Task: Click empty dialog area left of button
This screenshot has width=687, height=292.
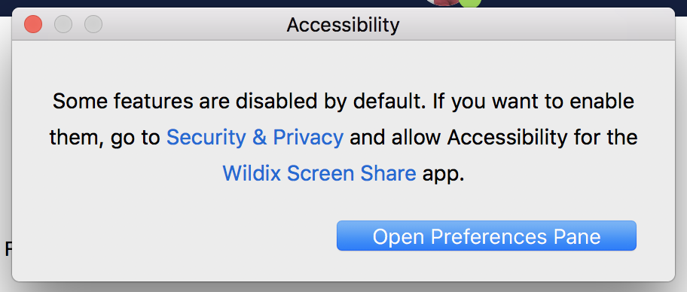Action: pyautogui.click(x=176, y=236)
